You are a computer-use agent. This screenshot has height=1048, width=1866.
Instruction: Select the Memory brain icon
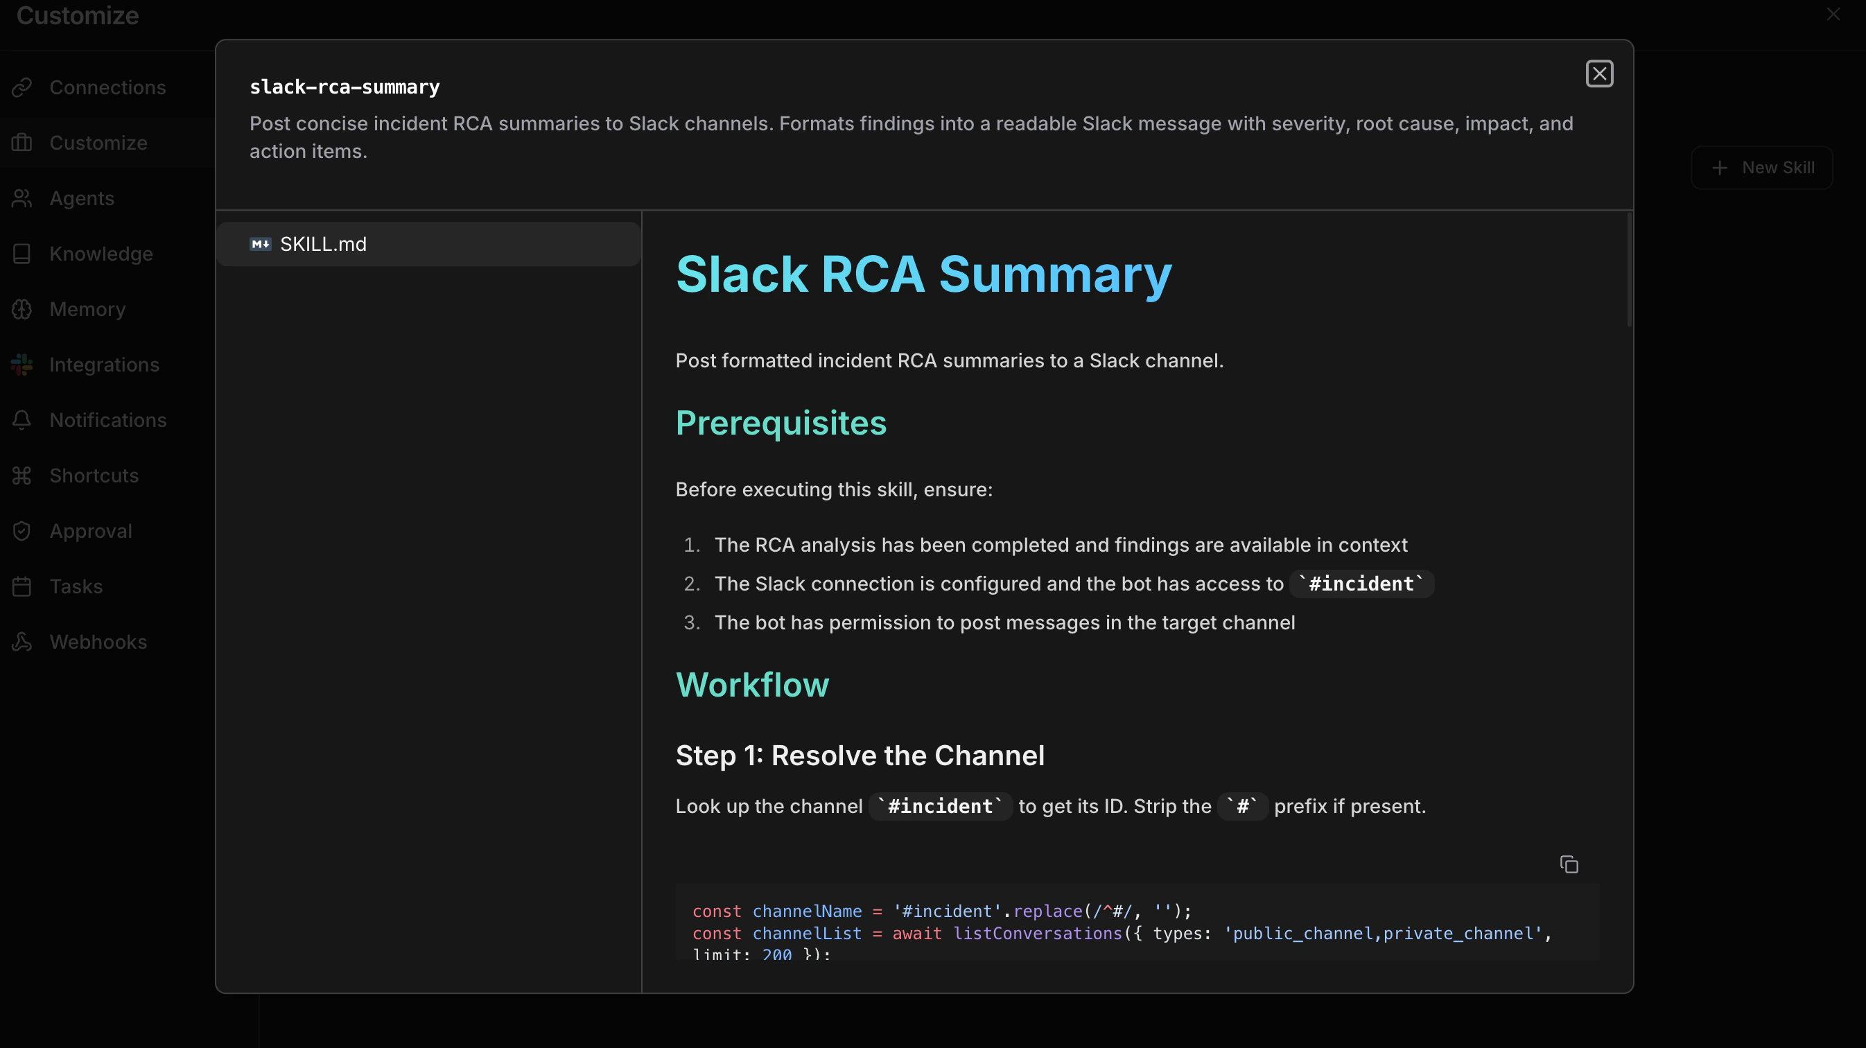coord(22,308)
